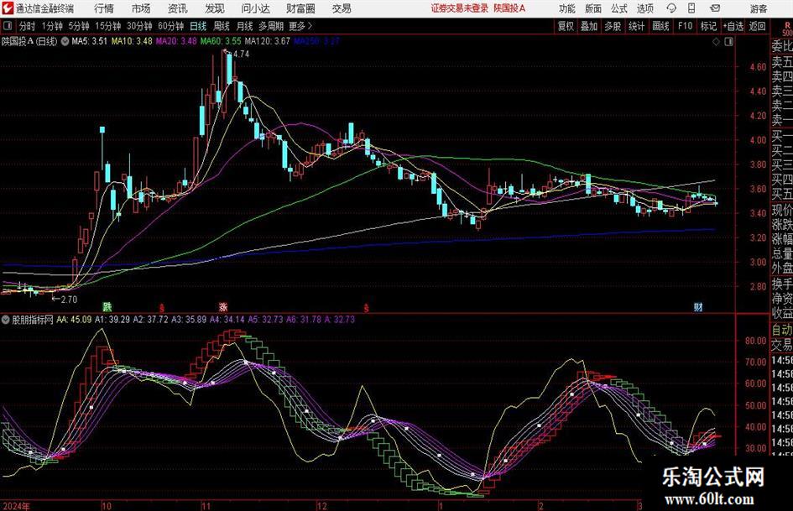Open the customer service headset icon
This screenshot has width=793, height=511.
coord(671,8)
